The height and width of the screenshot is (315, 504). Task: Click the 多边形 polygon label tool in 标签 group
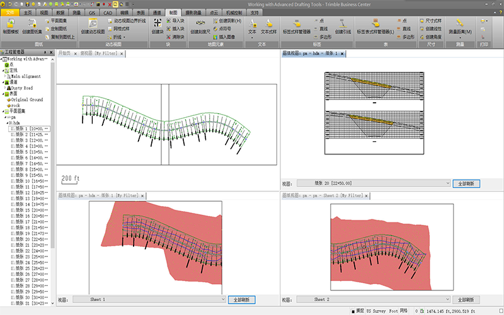[323, 37]
